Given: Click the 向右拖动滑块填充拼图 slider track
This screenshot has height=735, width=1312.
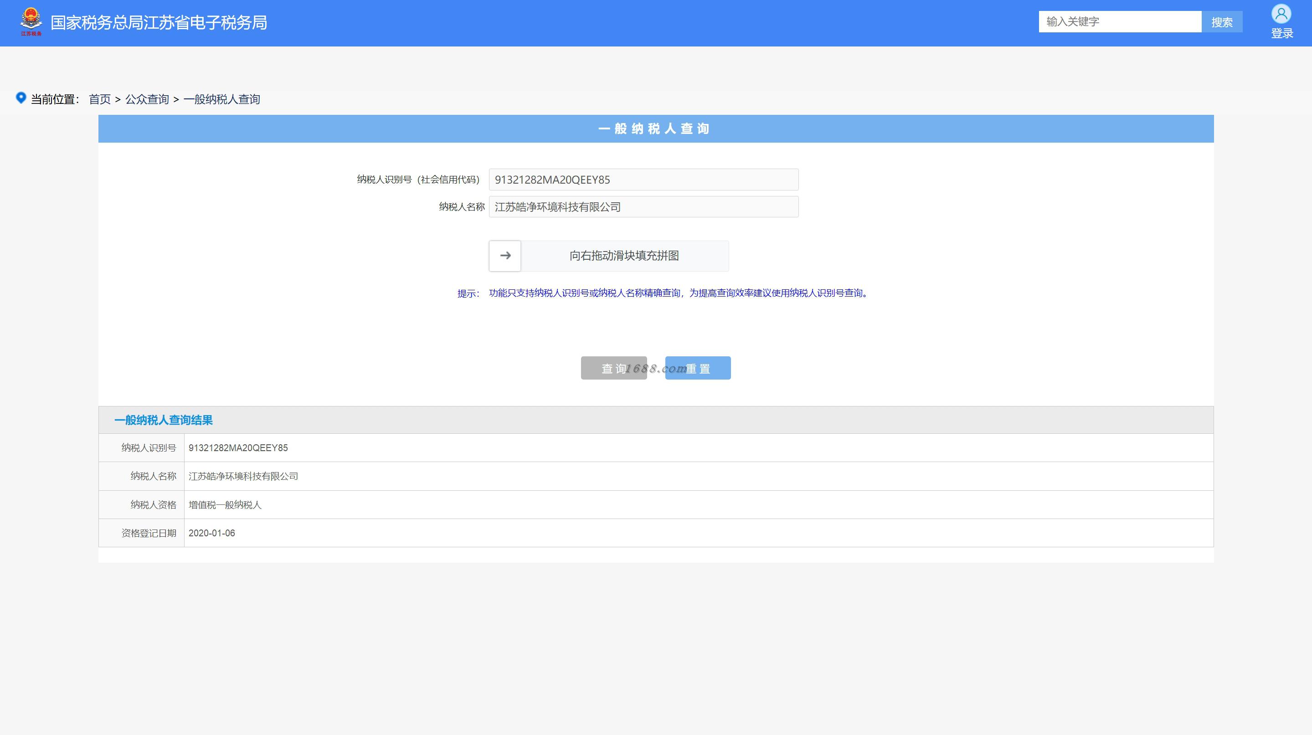Looking at the screenshot, I should 624,256.
